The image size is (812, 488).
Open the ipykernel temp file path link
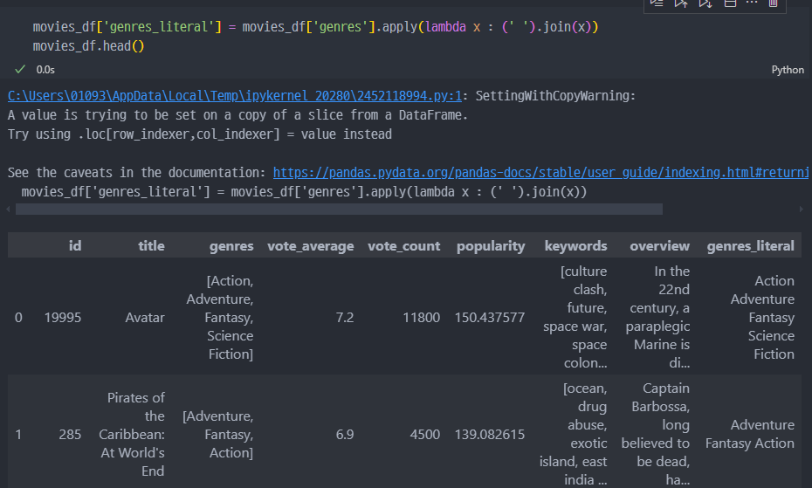(235, 96)
